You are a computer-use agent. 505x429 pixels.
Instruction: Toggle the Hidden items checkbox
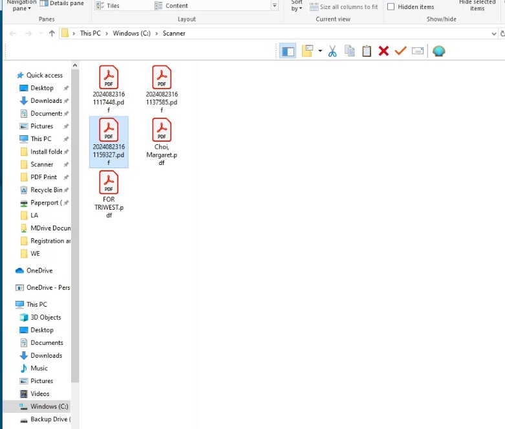391,6
